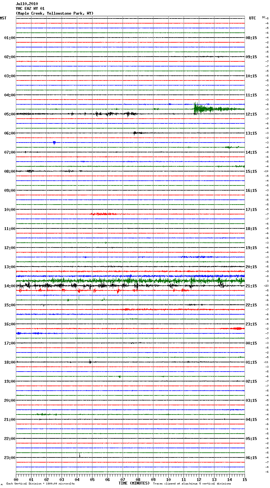Click the 01:15 UTC row label
The height and width of the screenshot is (488, 270).
pyautogui.click(x=251, y=362)
